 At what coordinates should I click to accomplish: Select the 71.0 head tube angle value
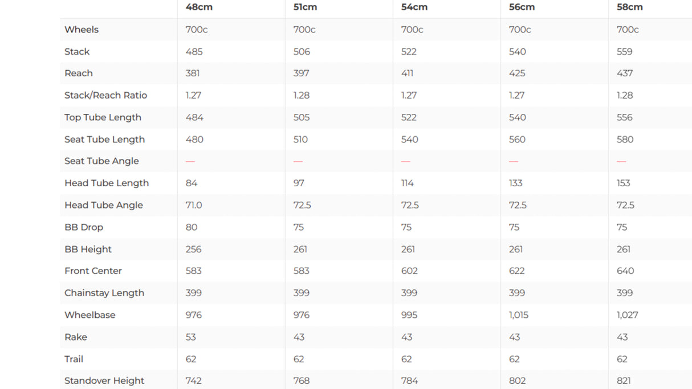[x=194, y=205]
